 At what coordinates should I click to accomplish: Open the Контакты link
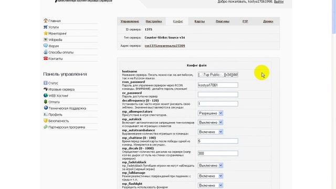click(56, 59)
